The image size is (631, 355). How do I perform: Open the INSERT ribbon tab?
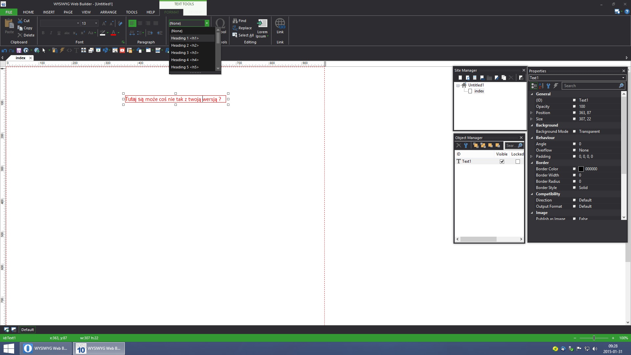[49, 12]
